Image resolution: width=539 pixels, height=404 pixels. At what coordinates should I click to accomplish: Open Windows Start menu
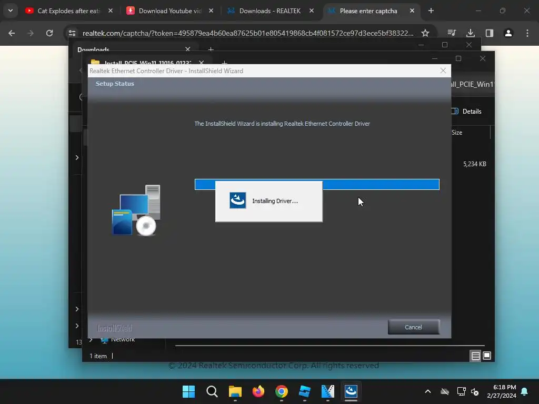point(188,391)
